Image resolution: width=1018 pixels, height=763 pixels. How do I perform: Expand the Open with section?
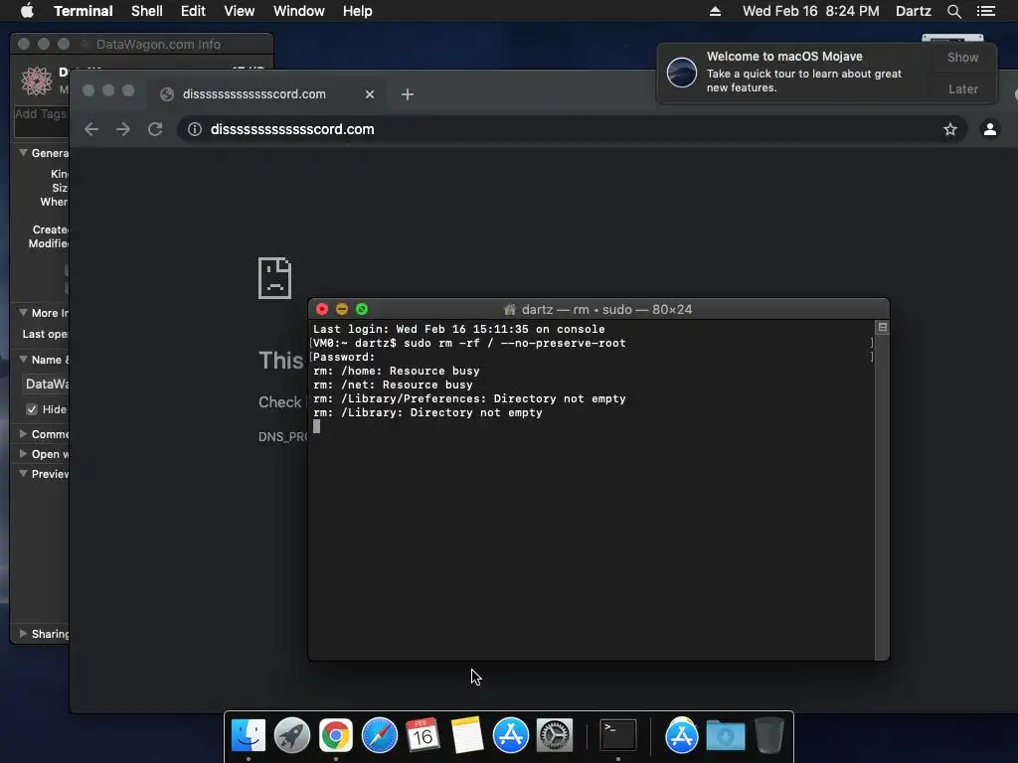(24, 453)
